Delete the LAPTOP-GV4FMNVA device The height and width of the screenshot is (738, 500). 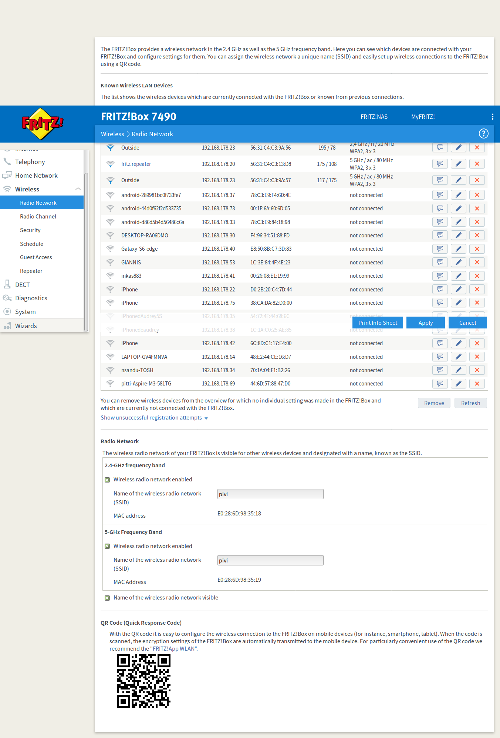477,357
